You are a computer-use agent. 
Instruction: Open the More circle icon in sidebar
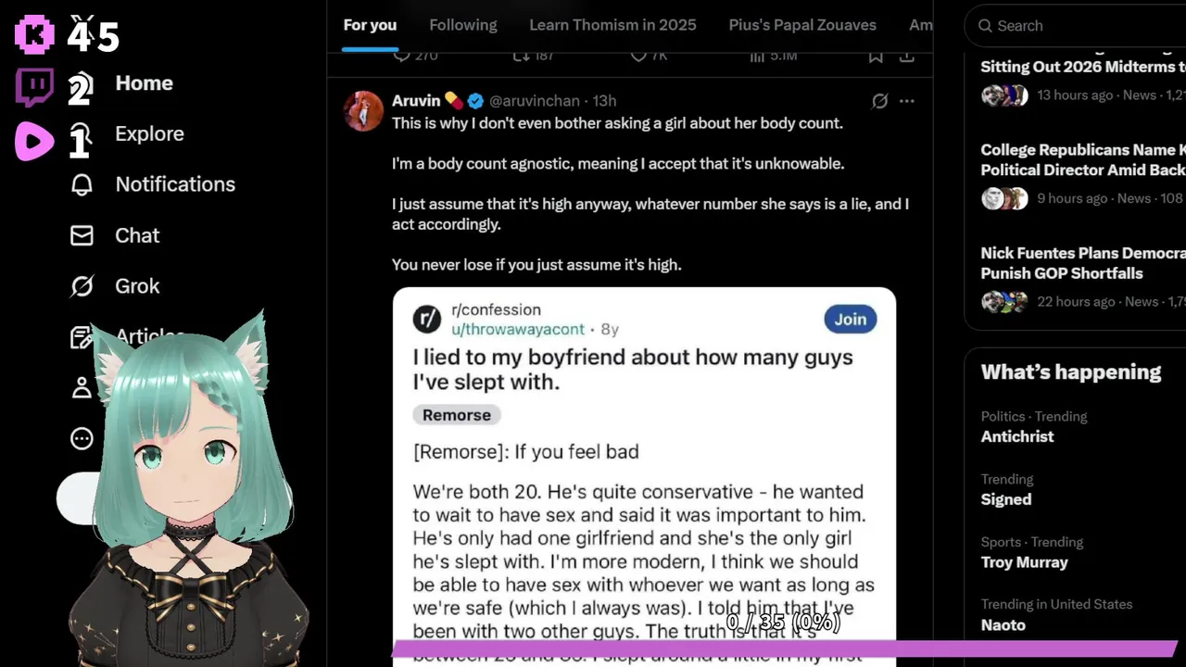[x=82, y=439]
